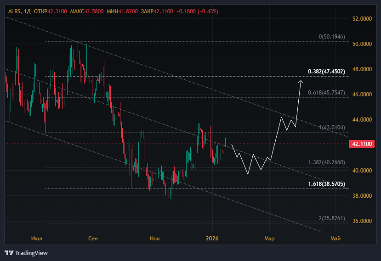Click the 44.0000 price axis label

click(x=362, y=120)
